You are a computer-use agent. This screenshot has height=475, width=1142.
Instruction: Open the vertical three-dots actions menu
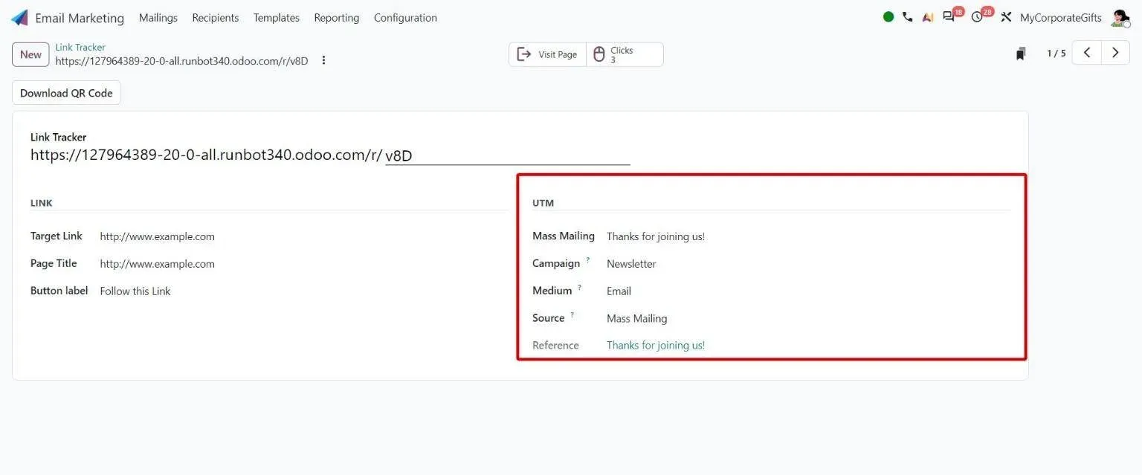(323, 60)
